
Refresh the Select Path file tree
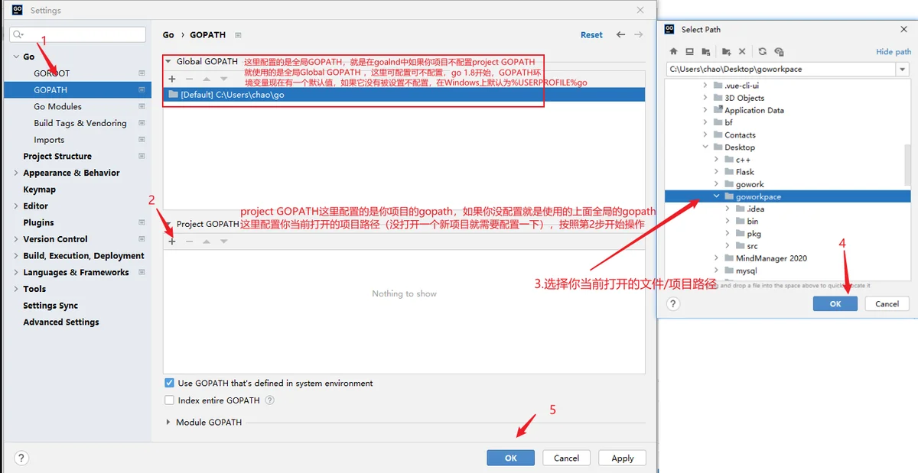[x=763, y=52]
